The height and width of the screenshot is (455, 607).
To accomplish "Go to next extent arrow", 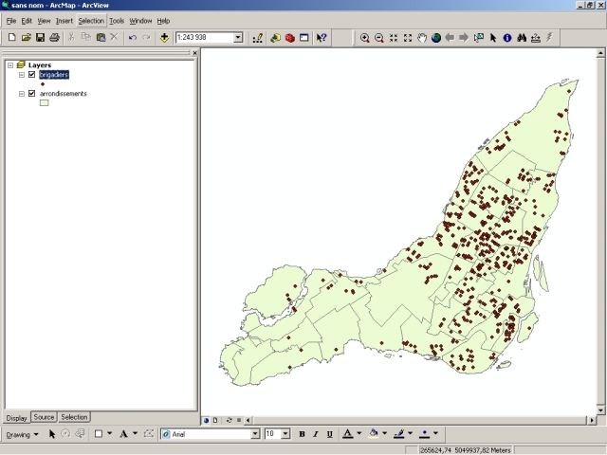I will pyautogui.click(x=464, y=38).
